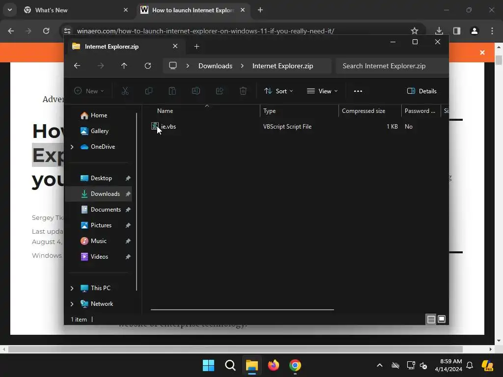Refresh the Internet Explorer.zip folder view
The image size is (503, 377).
pyautogui.click(x=147, y=66)
